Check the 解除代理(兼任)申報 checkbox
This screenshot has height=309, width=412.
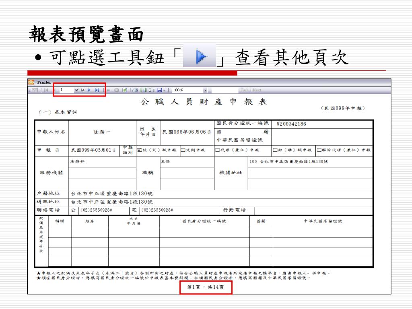click(x=319, y=150)
